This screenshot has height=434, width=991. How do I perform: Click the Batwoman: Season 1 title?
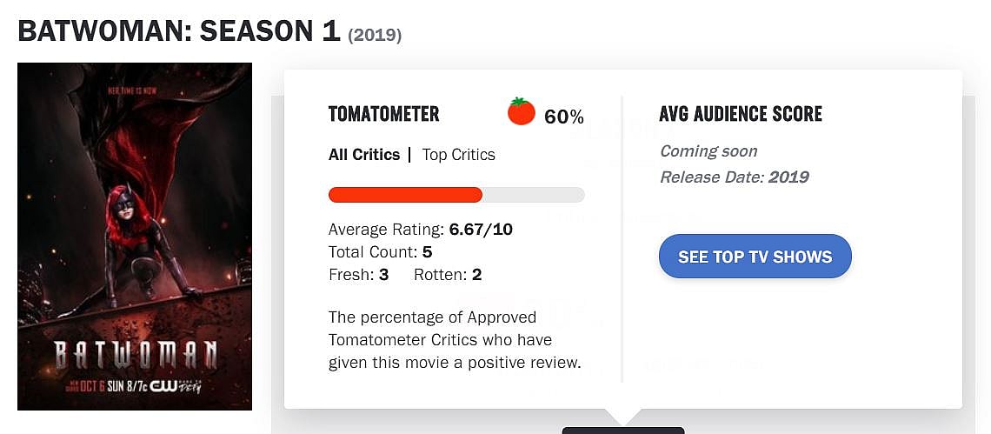(178, 31)
